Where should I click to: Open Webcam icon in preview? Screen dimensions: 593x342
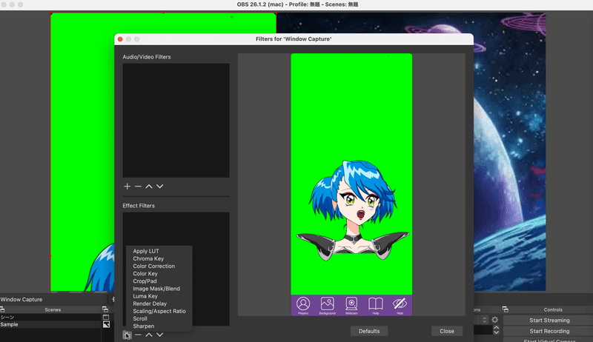[x=351, y=305]
